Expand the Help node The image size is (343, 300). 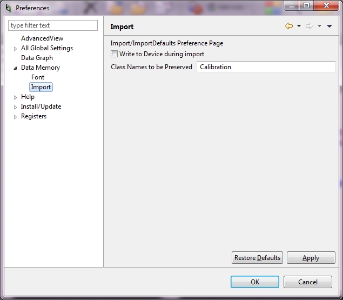(15, 97)
